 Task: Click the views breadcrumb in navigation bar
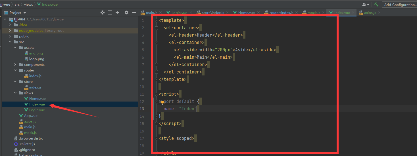[28, 5]
